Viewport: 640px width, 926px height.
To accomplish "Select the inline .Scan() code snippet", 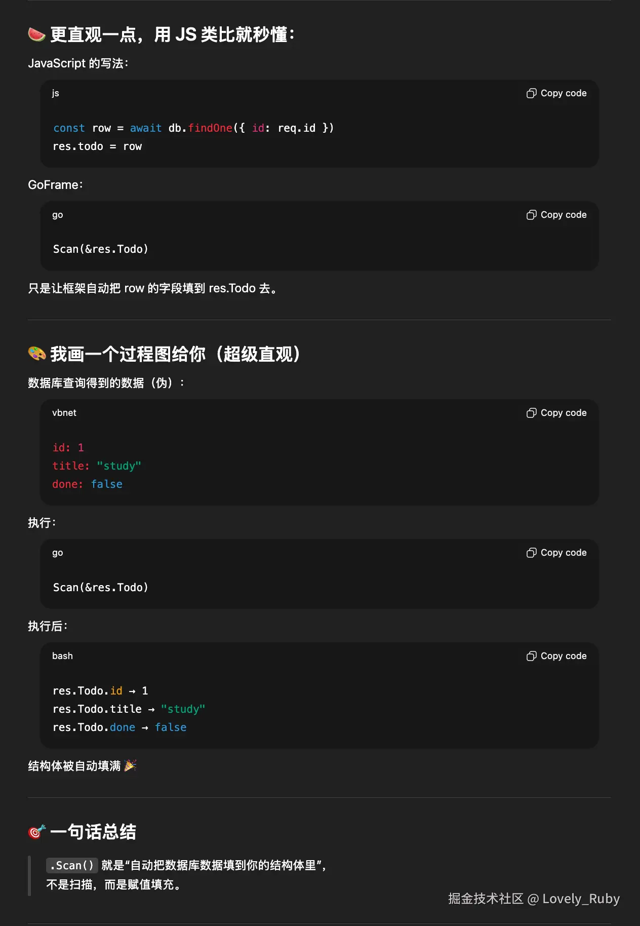I will (x=72, y=866).
